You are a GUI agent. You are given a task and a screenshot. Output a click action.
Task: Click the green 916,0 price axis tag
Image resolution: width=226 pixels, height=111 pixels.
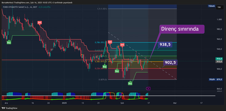pyautogui.click(x=219, y=59)
